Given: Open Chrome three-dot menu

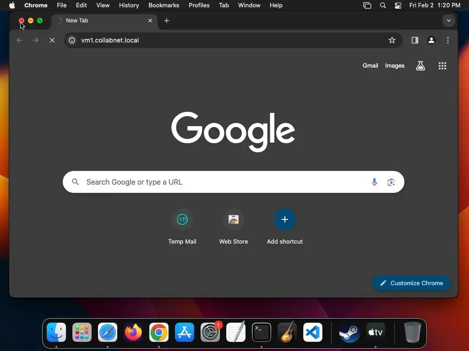Looking at the screenshot, I should click(448, 40).
